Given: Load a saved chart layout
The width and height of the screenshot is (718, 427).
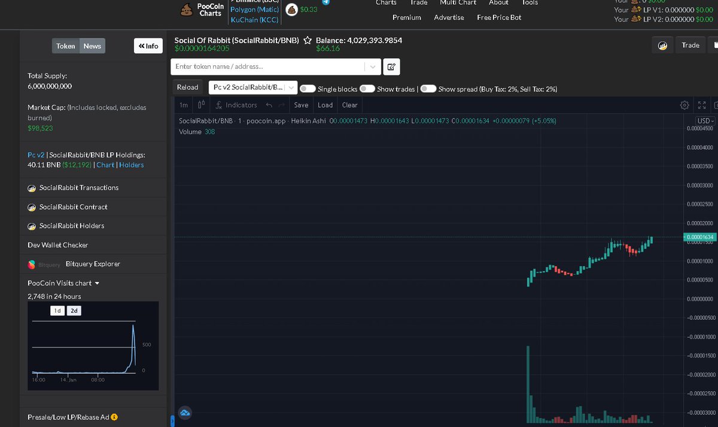Looking at the screenshot, I should click(325, 105).
